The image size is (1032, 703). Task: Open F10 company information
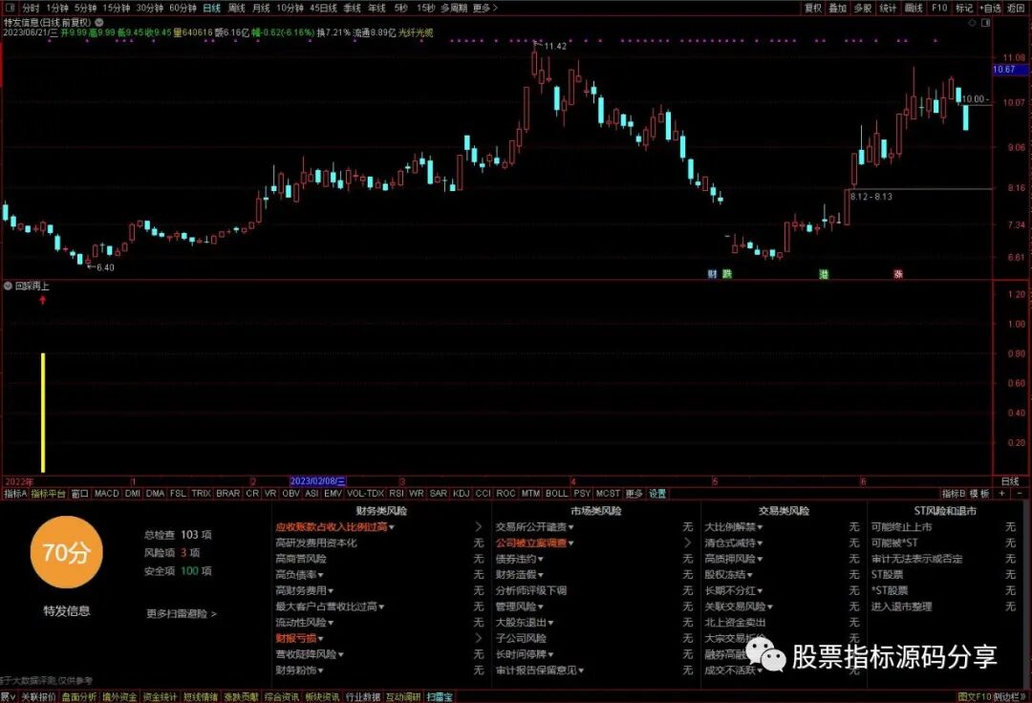click(x=939, y=8)
